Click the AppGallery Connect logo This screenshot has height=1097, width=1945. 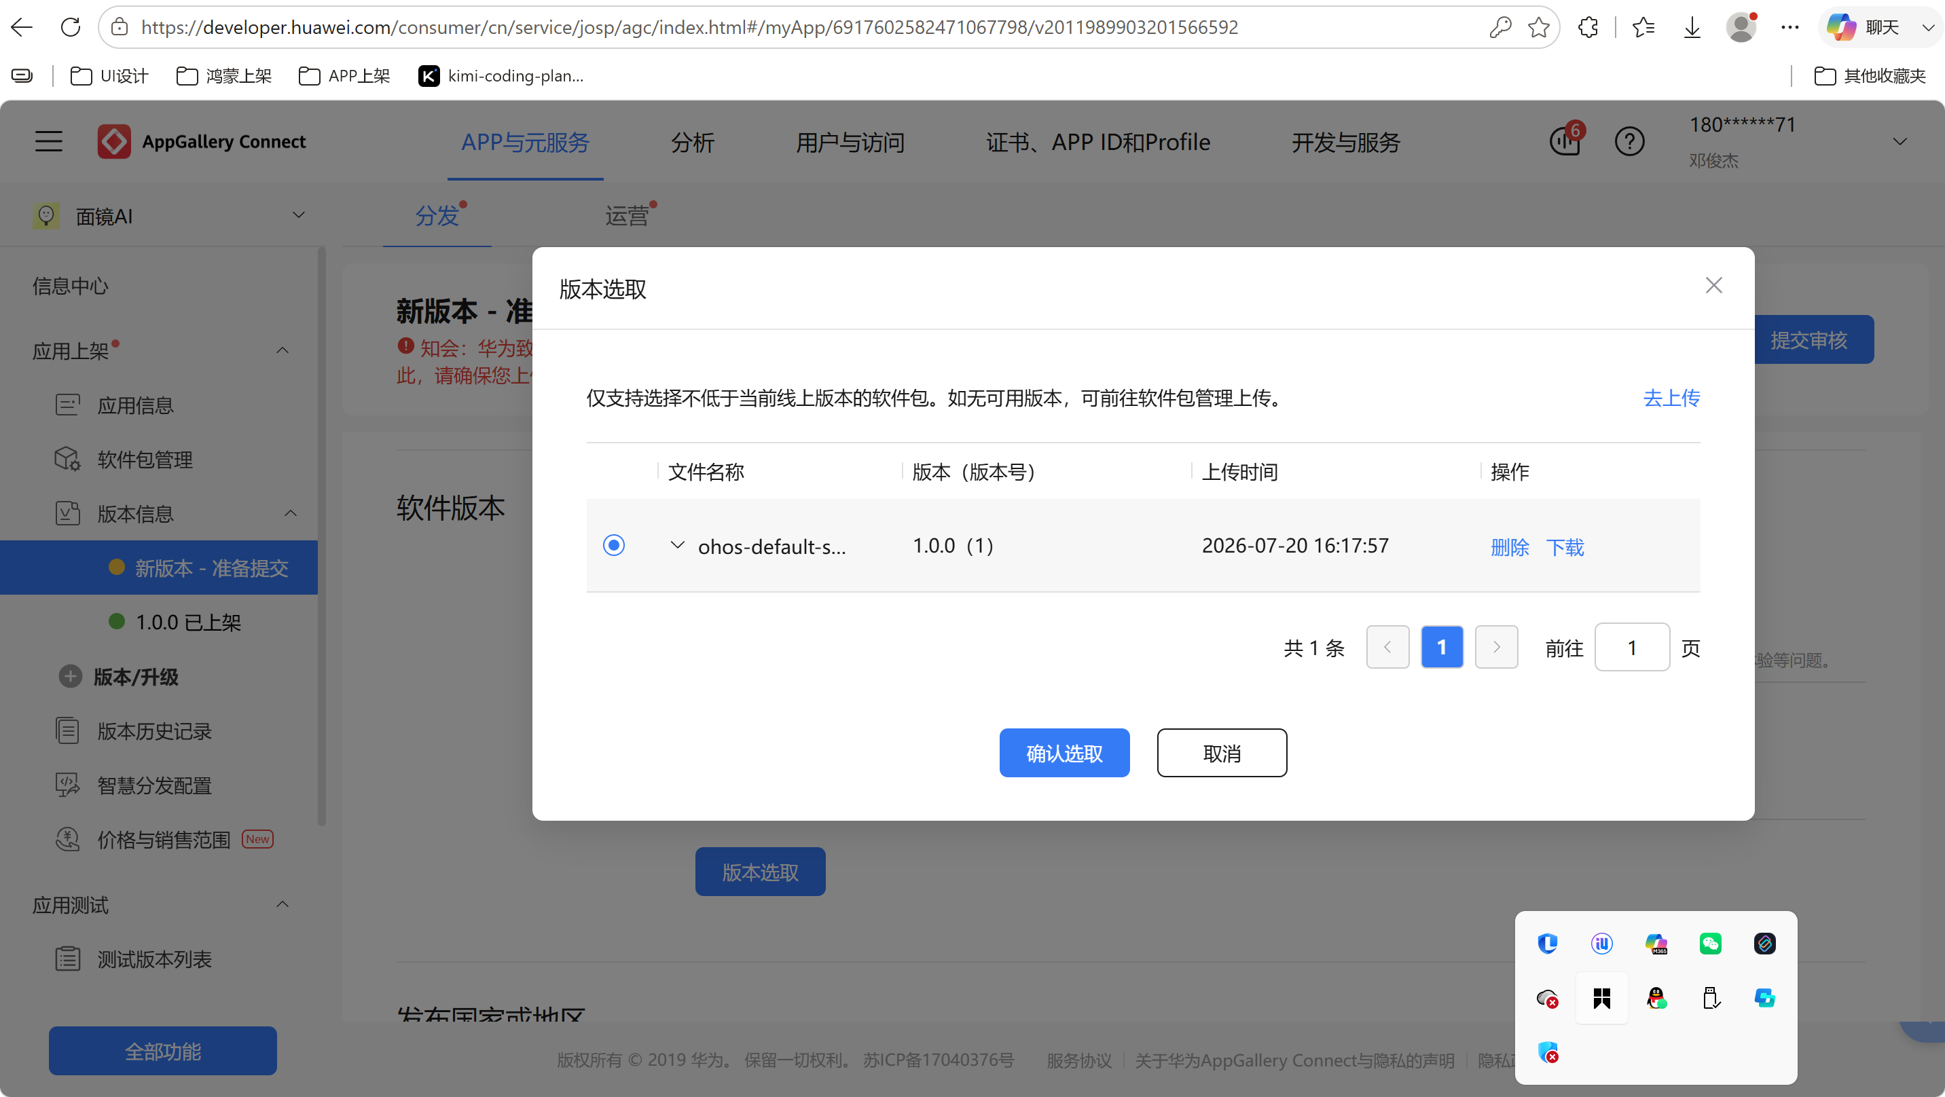tap(202, 141)
